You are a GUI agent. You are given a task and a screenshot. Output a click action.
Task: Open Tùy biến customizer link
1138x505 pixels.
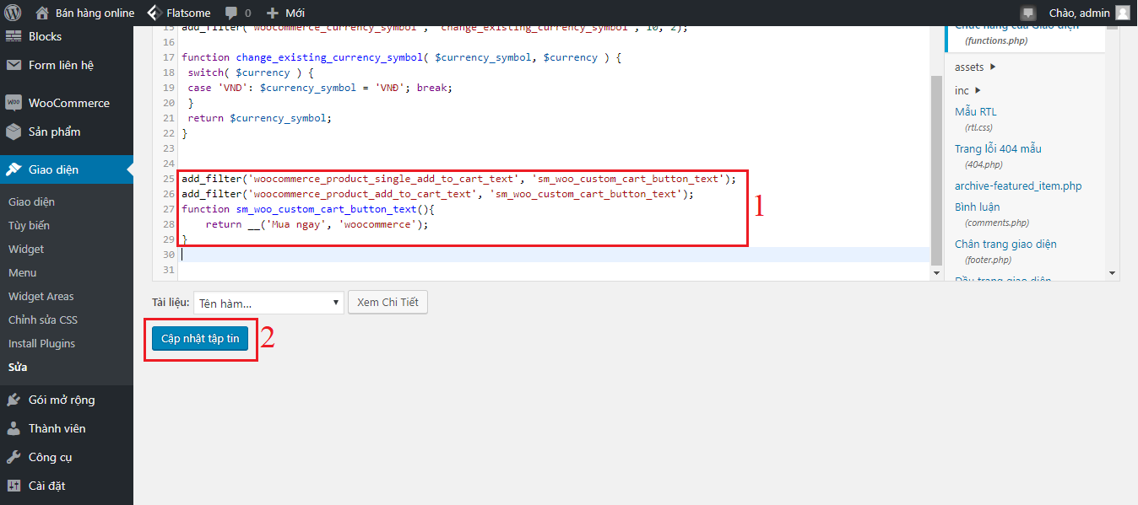coord(29,225)
